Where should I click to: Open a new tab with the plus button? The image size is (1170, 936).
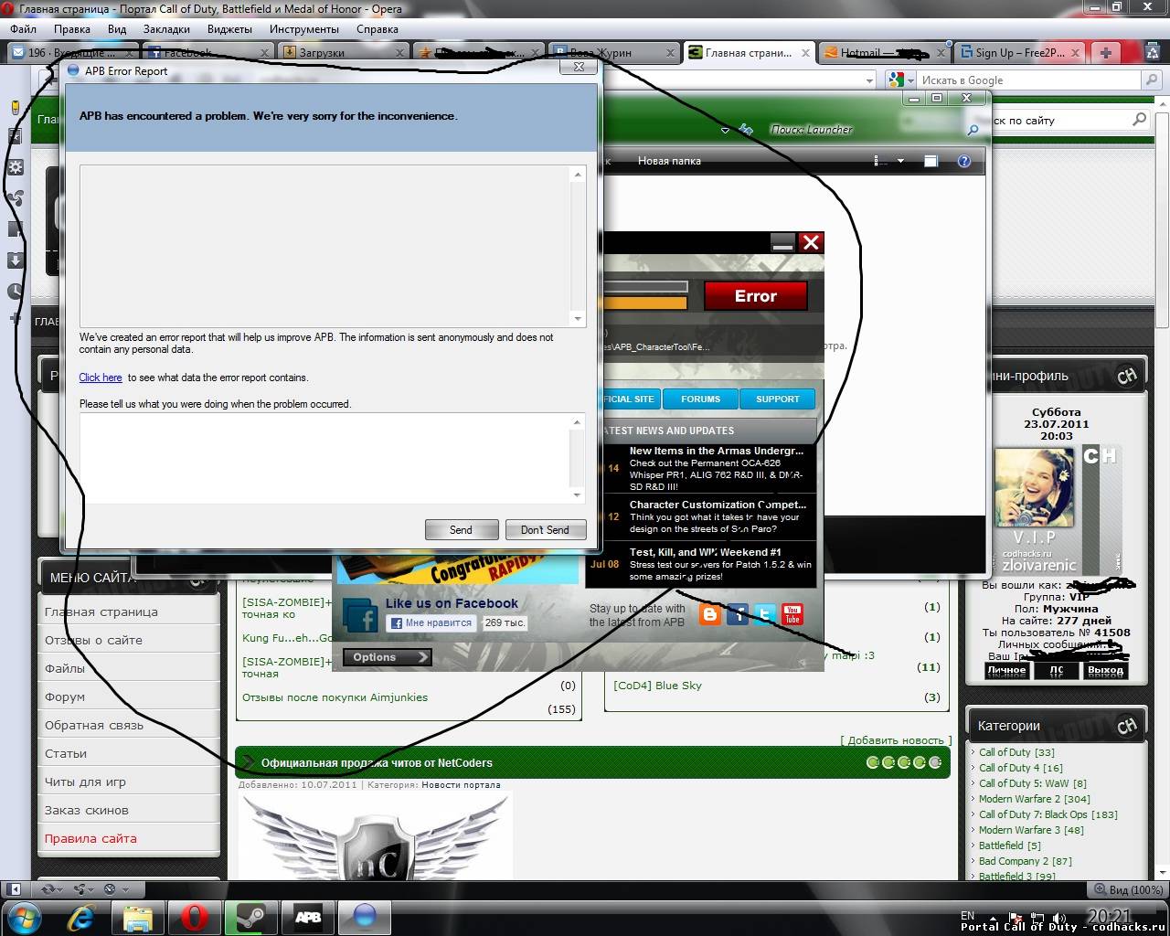tap(1105, 52)
